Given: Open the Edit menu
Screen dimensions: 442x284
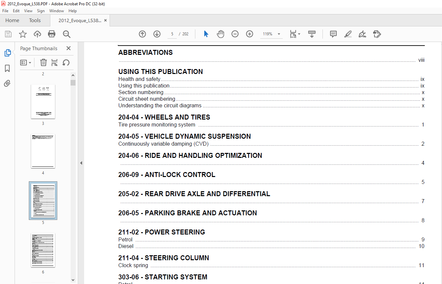Looking at the screenshot, I should tap(16, 11).
